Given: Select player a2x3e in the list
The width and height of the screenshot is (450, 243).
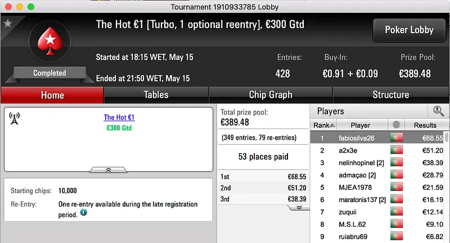Looking at the screenshot, I should click(x=348, y=150).
